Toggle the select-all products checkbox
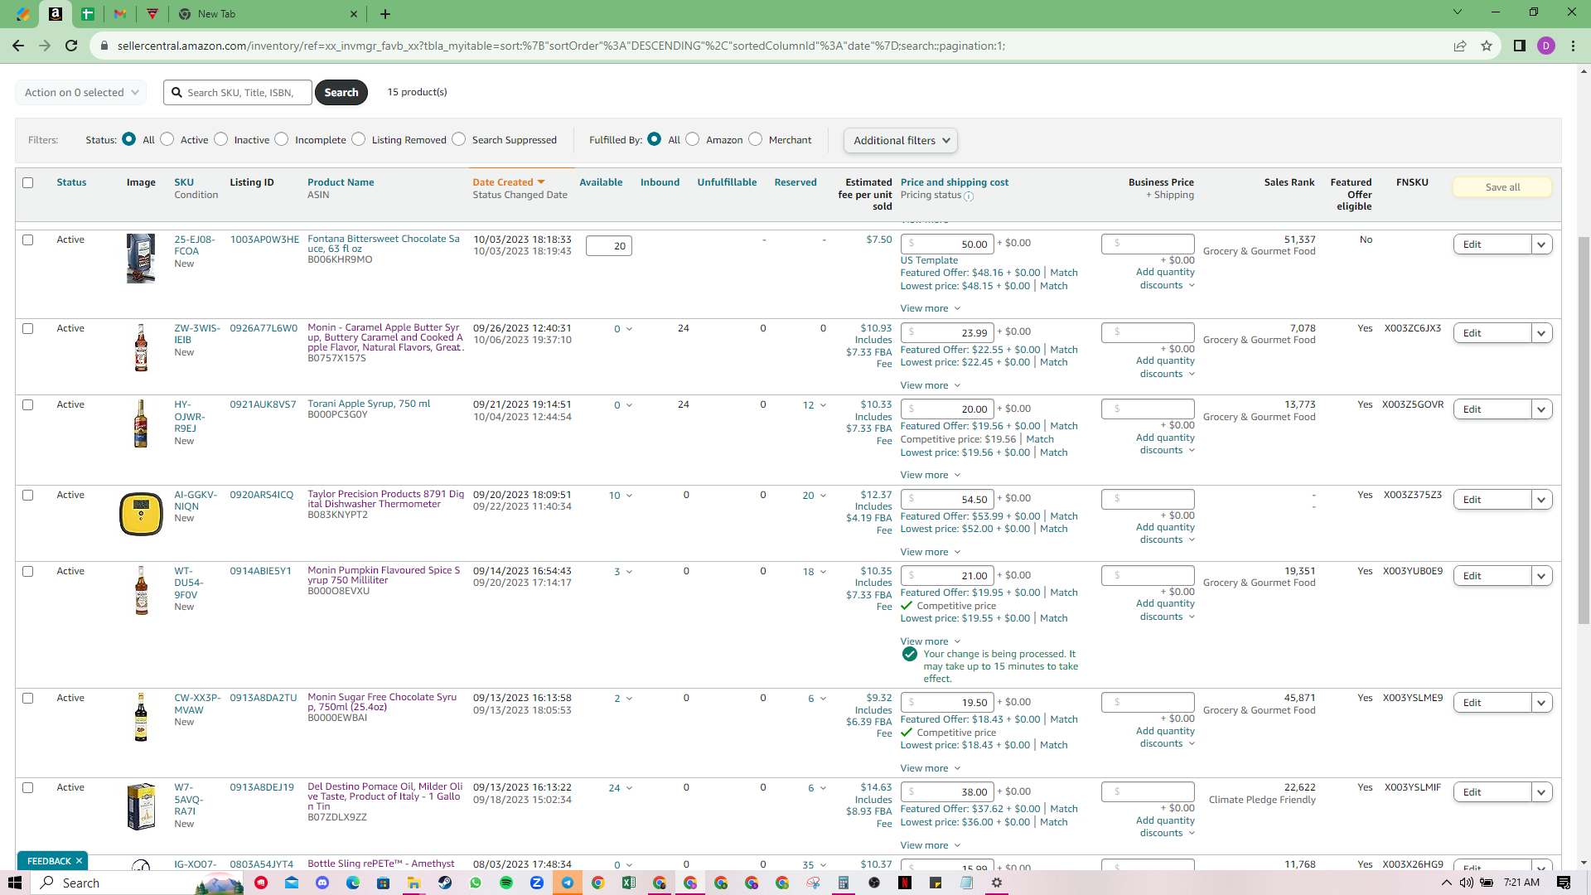Image resolution: width=1591 pixels, height=895 pixels. pos(28,182)
